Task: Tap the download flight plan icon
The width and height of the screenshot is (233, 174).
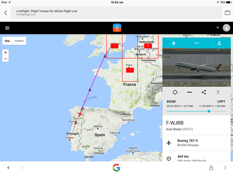Action: (x=218, y=92)
